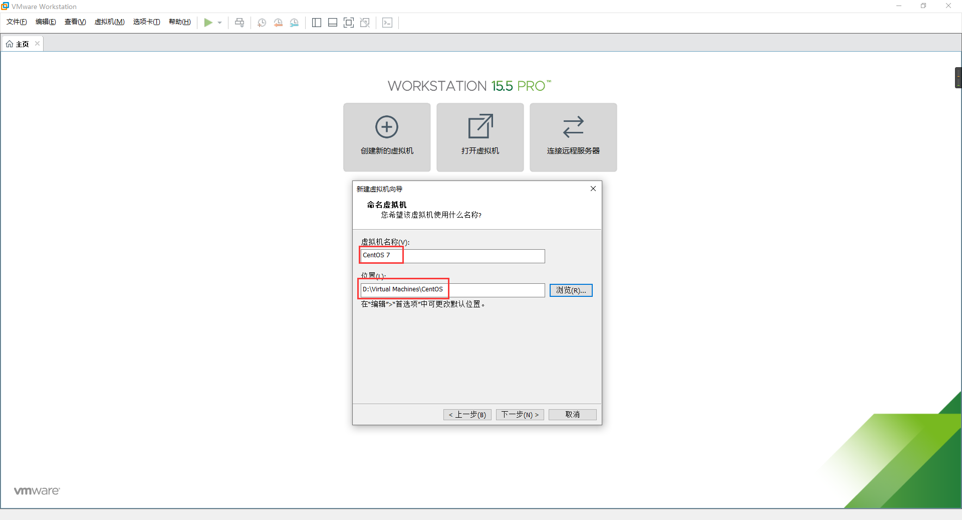Click the revert to snapshot icon
Image resolution: width=962 pixels, height=520 pixels.
pyautogui.click(x=278, y=23)
